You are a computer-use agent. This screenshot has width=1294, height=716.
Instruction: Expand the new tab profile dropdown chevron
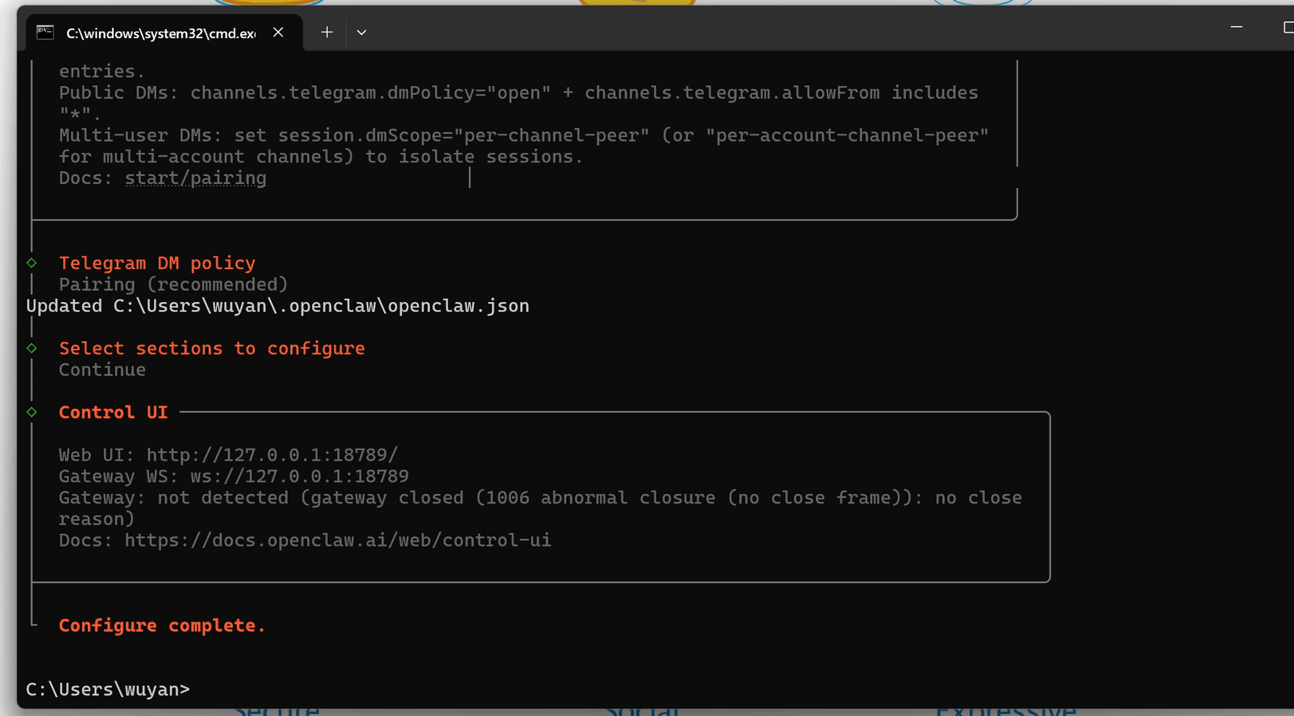[x=361, y=32]
